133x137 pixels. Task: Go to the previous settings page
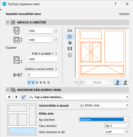coord(9,97)
